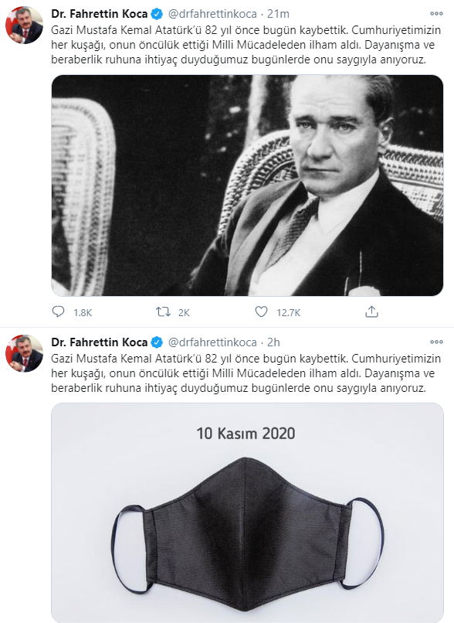The image size is (454, 623).
Task: View the black-and-white Atatürk photo
Action: coord(247,186)
